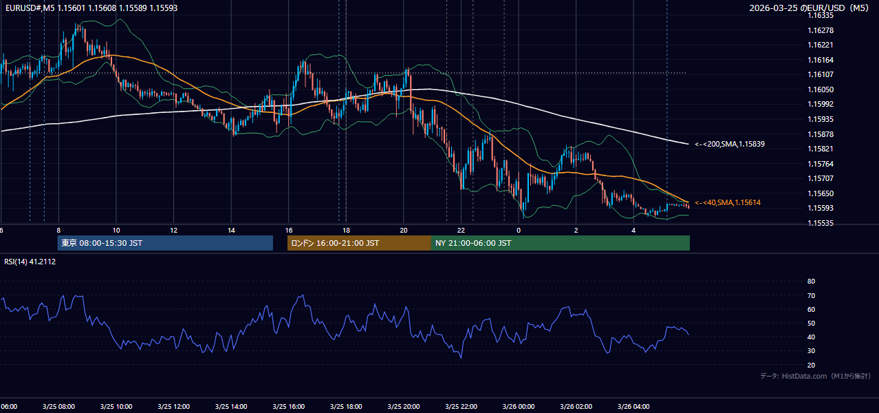879x413 pixels.
Task: Click RSI scale level 60
Action: 811,309
